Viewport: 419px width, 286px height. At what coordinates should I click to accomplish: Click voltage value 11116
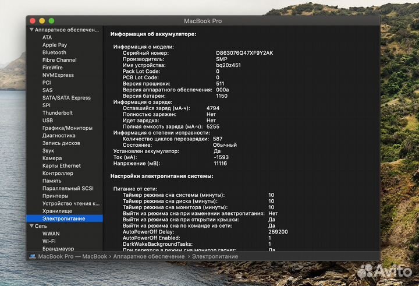[x=220, y=164]
